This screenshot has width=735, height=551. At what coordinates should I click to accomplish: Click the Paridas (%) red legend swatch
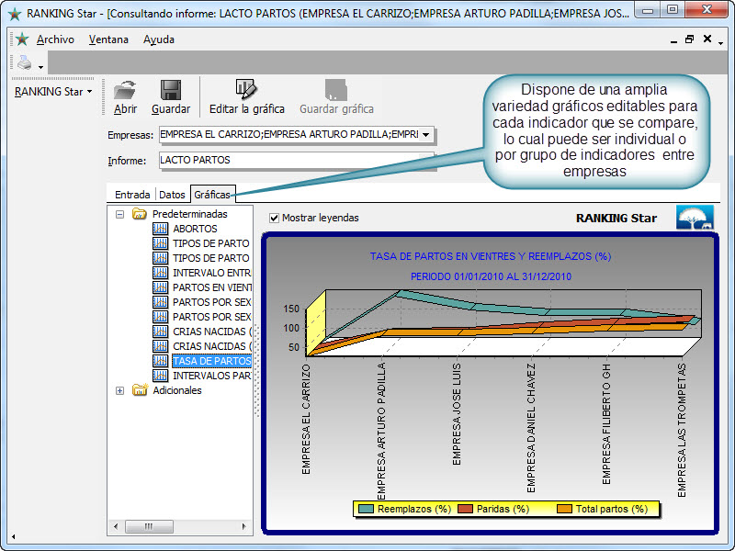(x=465, y=509)
